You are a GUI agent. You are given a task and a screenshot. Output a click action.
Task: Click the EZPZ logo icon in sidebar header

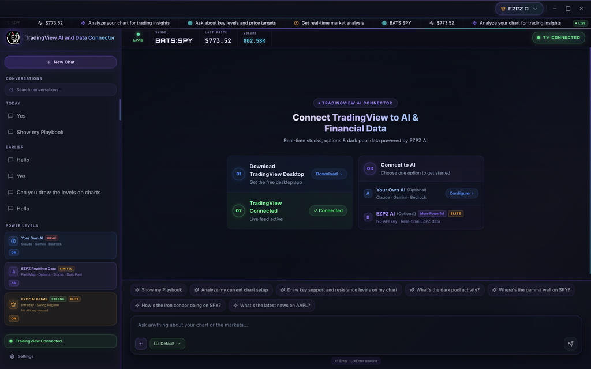coord(13,38)
